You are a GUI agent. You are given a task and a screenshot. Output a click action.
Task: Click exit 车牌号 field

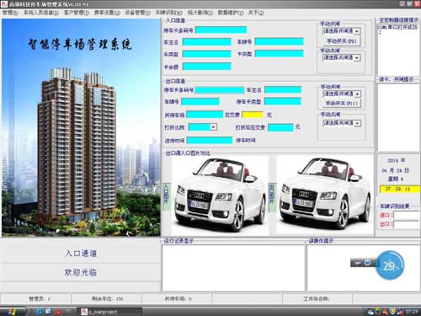200,102
